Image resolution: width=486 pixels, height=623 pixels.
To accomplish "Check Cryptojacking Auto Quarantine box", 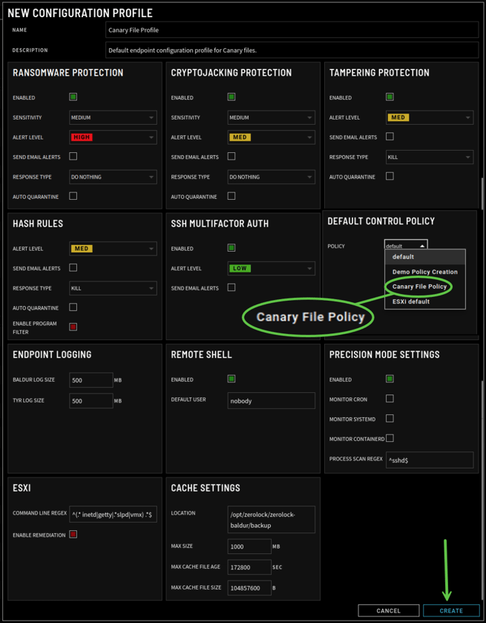I will [231, 196].
